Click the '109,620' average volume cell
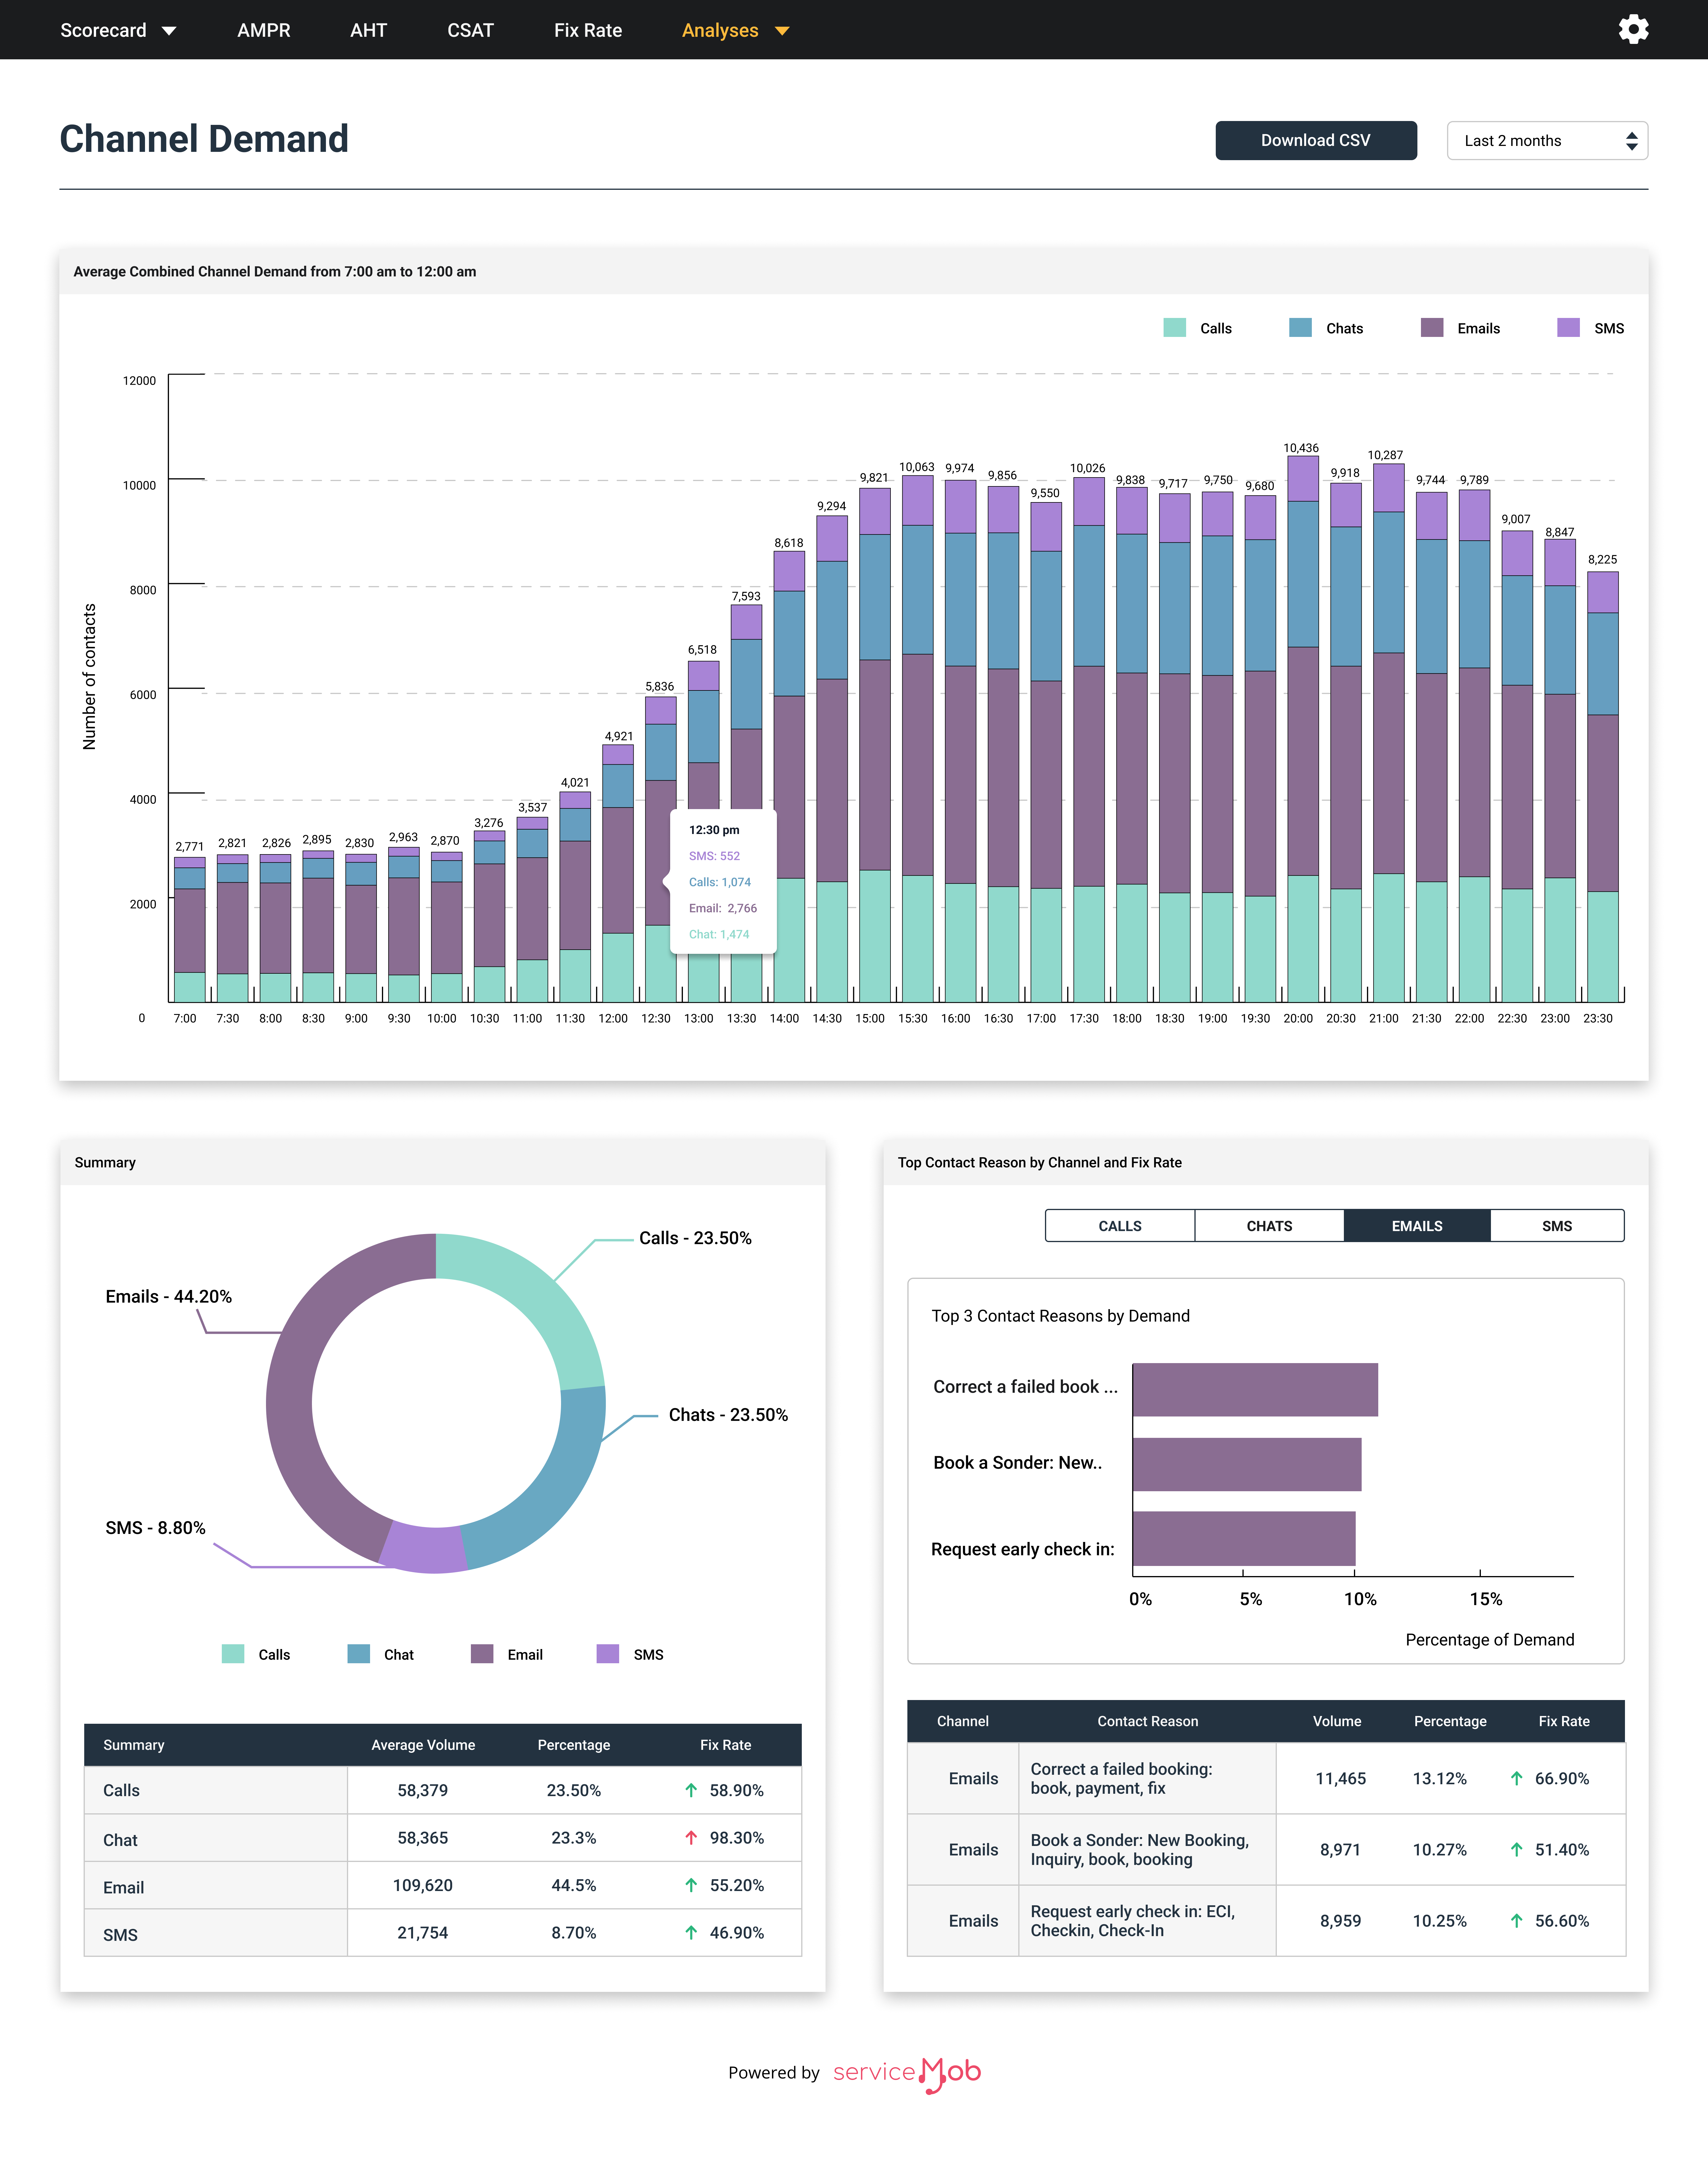Screen dimensions: 1708x2171 423,1885
